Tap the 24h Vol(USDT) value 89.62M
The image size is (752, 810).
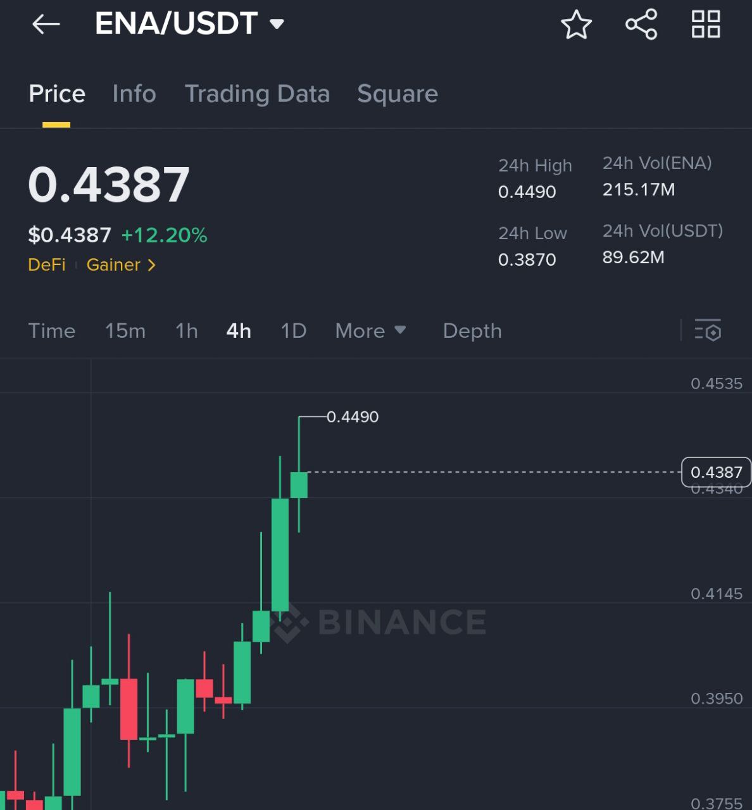[x=634, y=258]
